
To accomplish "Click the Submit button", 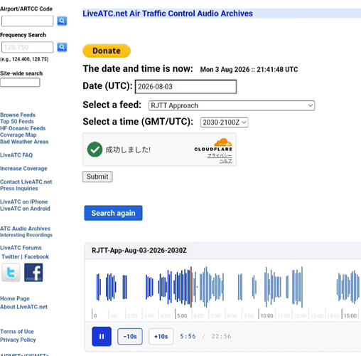I will click(x=97, y=177).
